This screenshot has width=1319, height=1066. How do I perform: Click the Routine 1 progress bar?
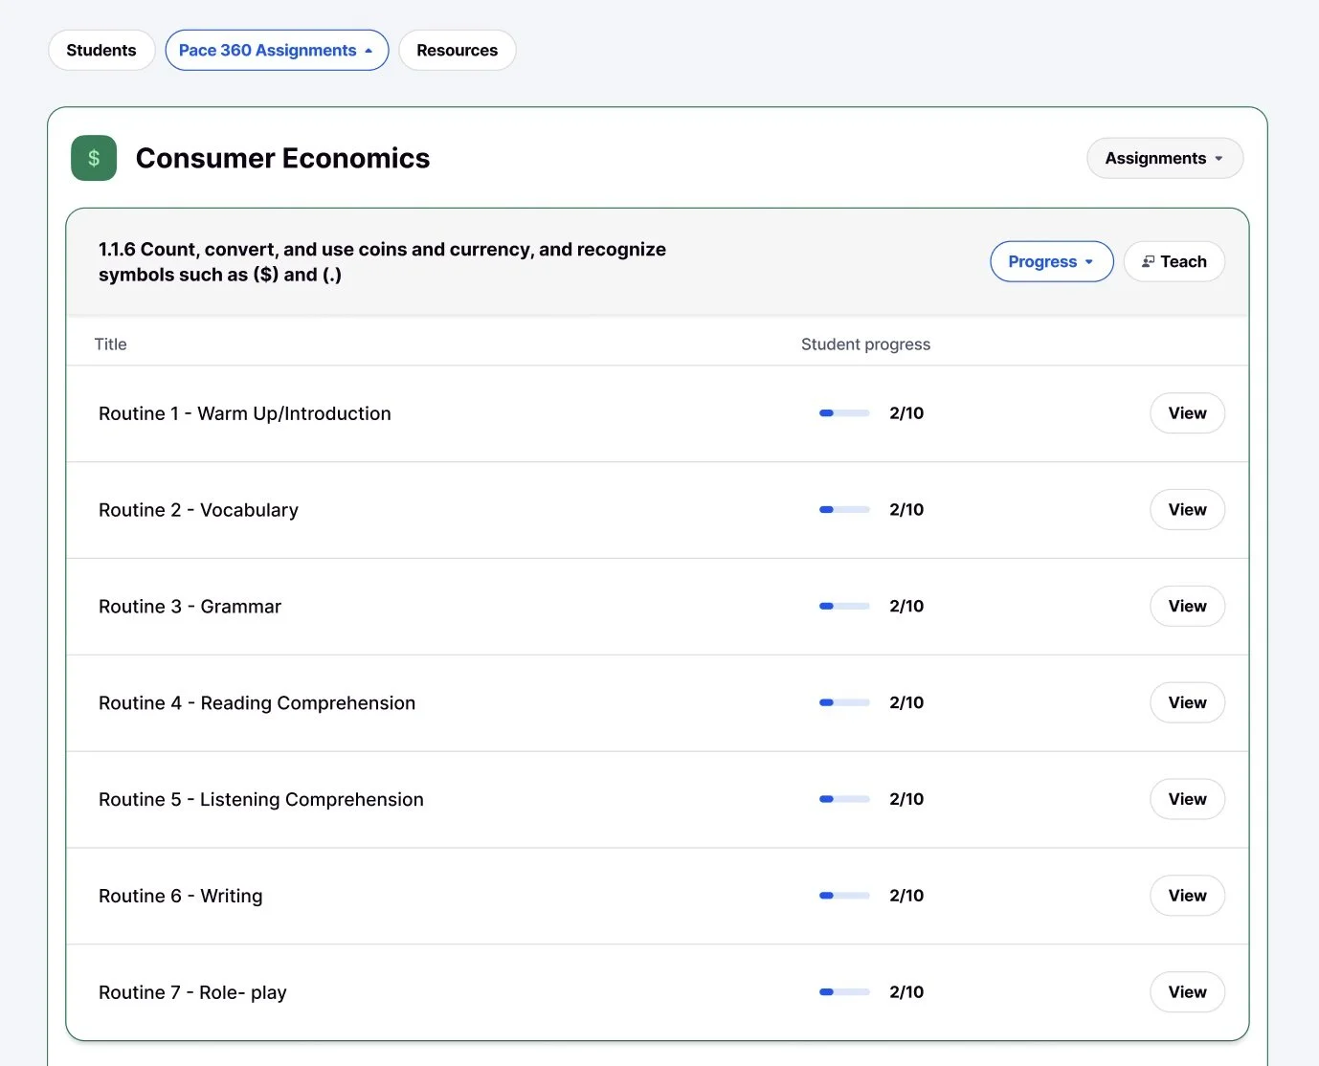click(844, 413)
